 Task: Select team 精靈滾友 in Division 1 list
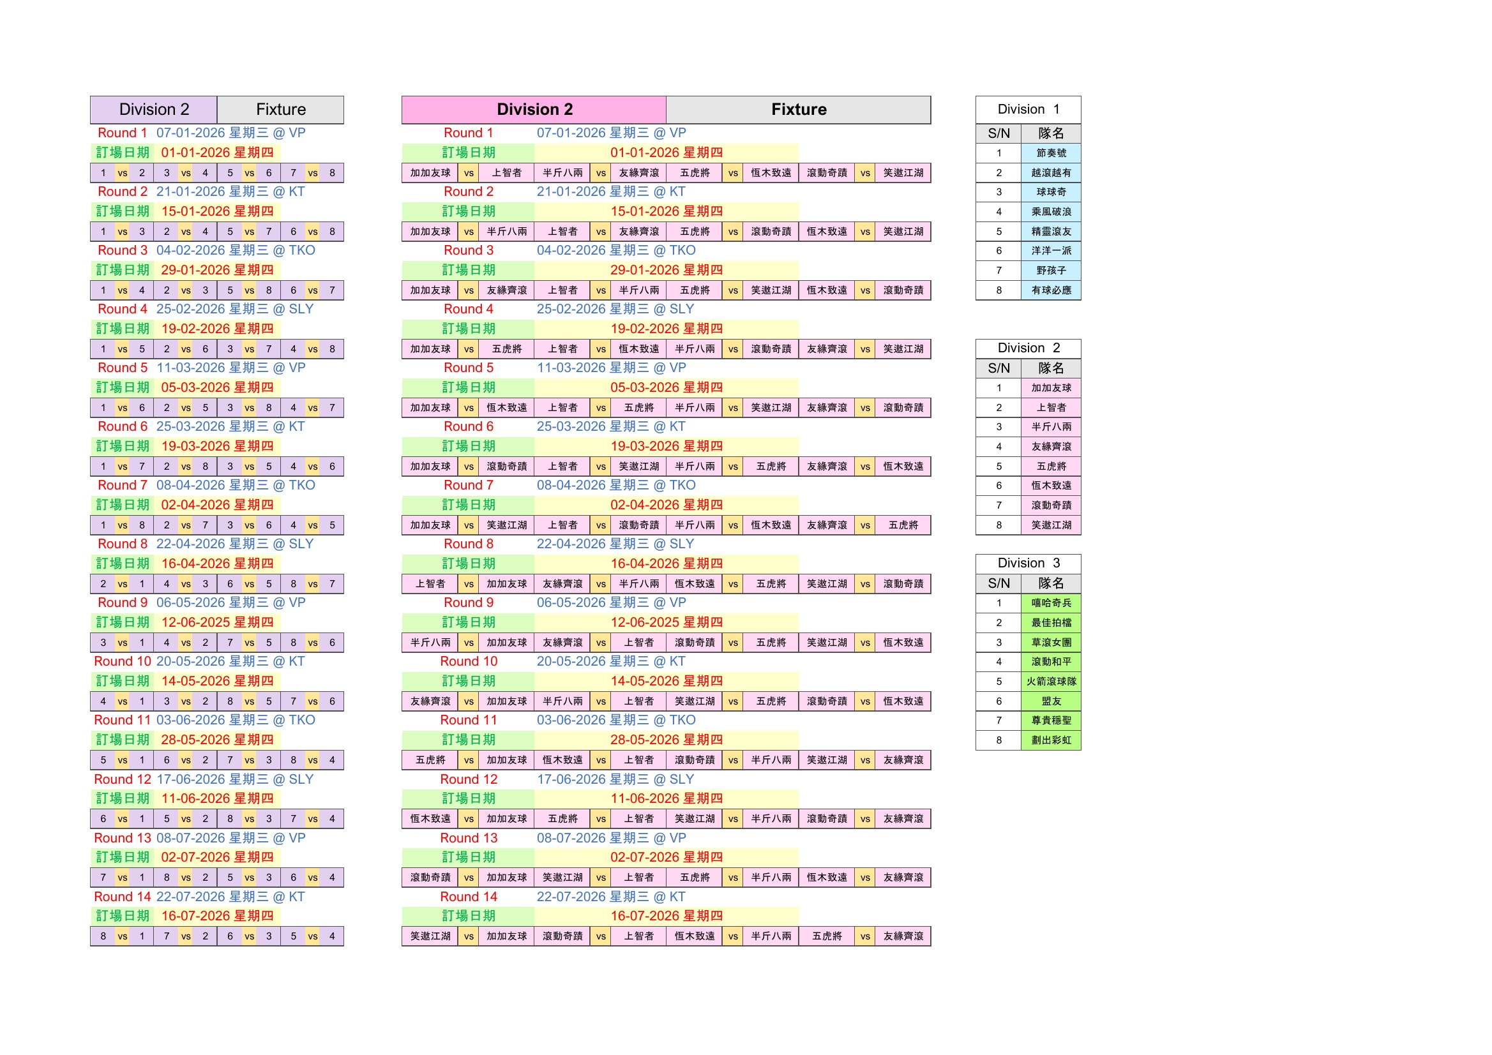(x=1051, y=231)
